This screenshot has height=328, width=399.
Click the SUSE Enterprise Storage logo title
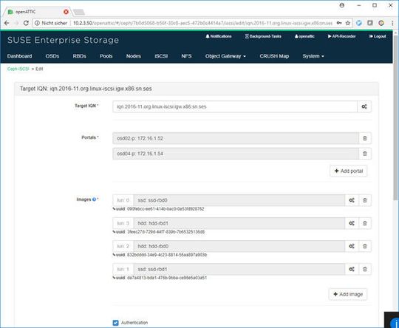63,40
